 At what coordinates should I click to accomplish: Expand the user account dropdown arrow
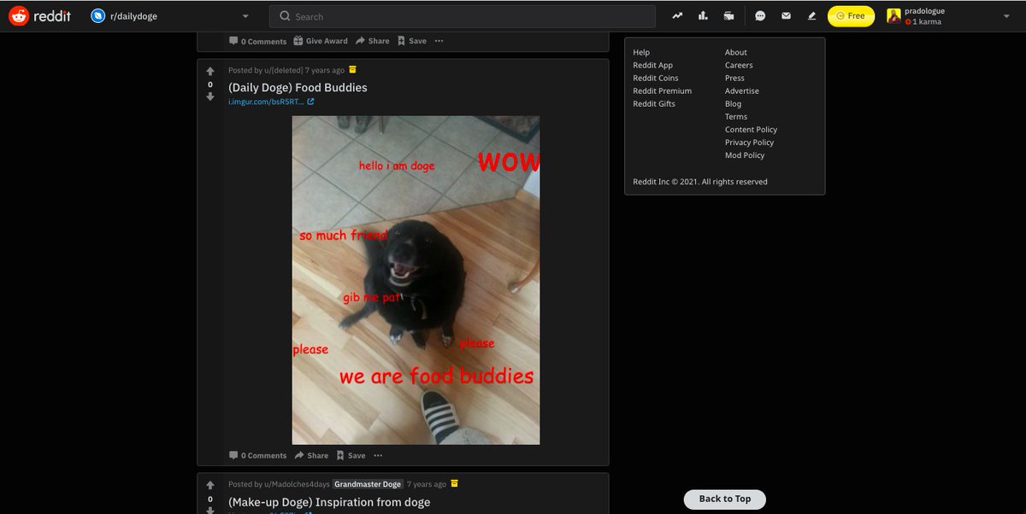click(1006, 16)
